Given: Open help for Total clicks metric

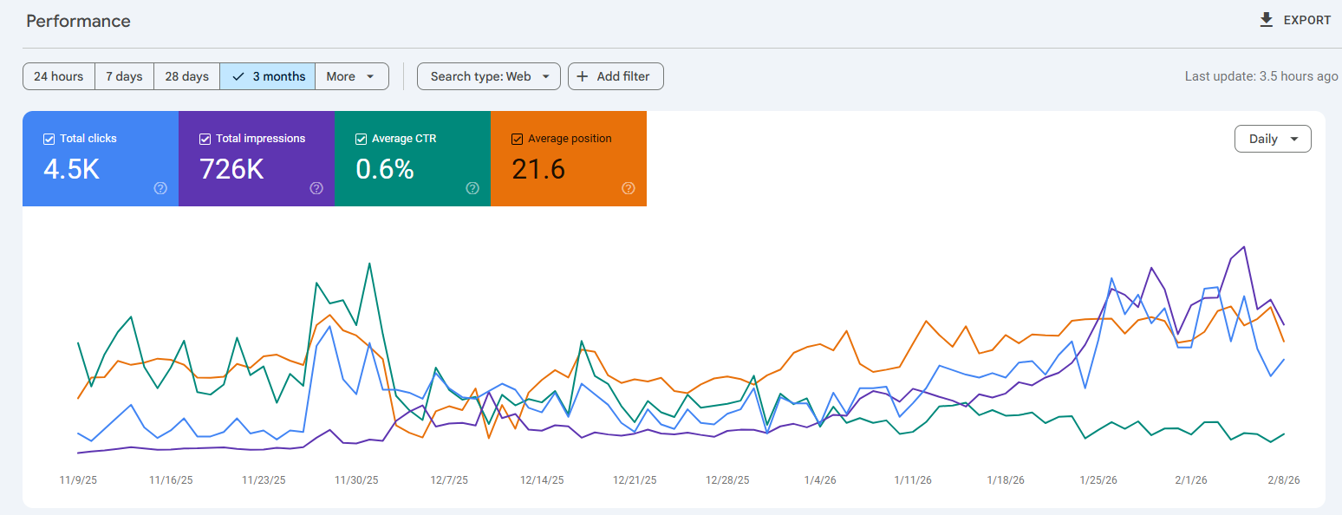Looking at the screenshot, I should [x=160, y=188].
